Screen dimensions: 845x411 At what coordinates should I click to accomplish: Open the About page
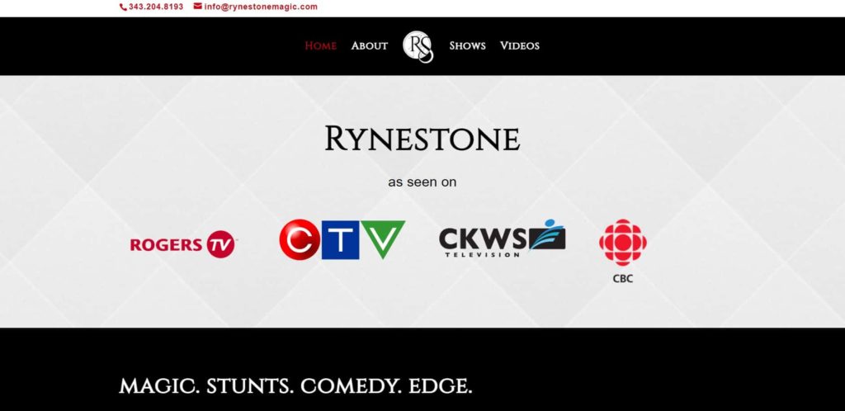369,45
